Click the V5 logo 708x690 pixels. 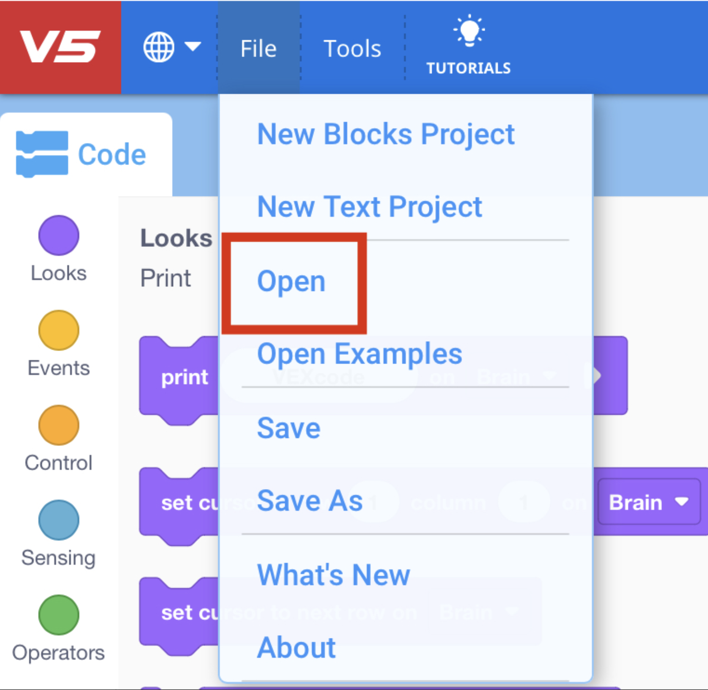59,47
